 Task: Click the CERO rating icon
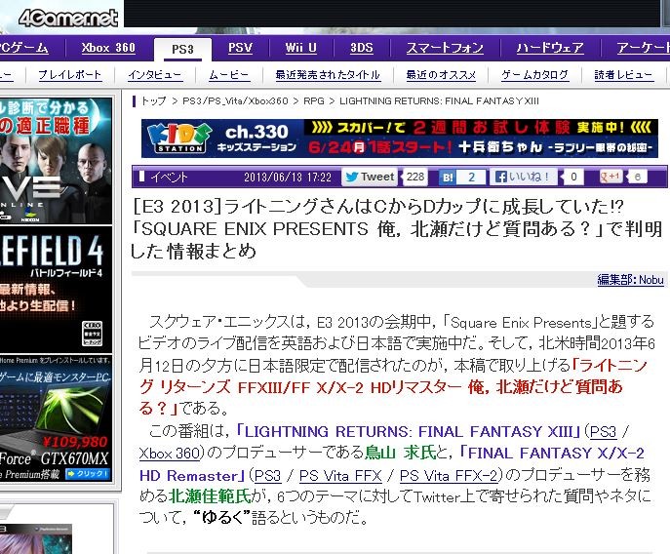(x=92, y=334)
